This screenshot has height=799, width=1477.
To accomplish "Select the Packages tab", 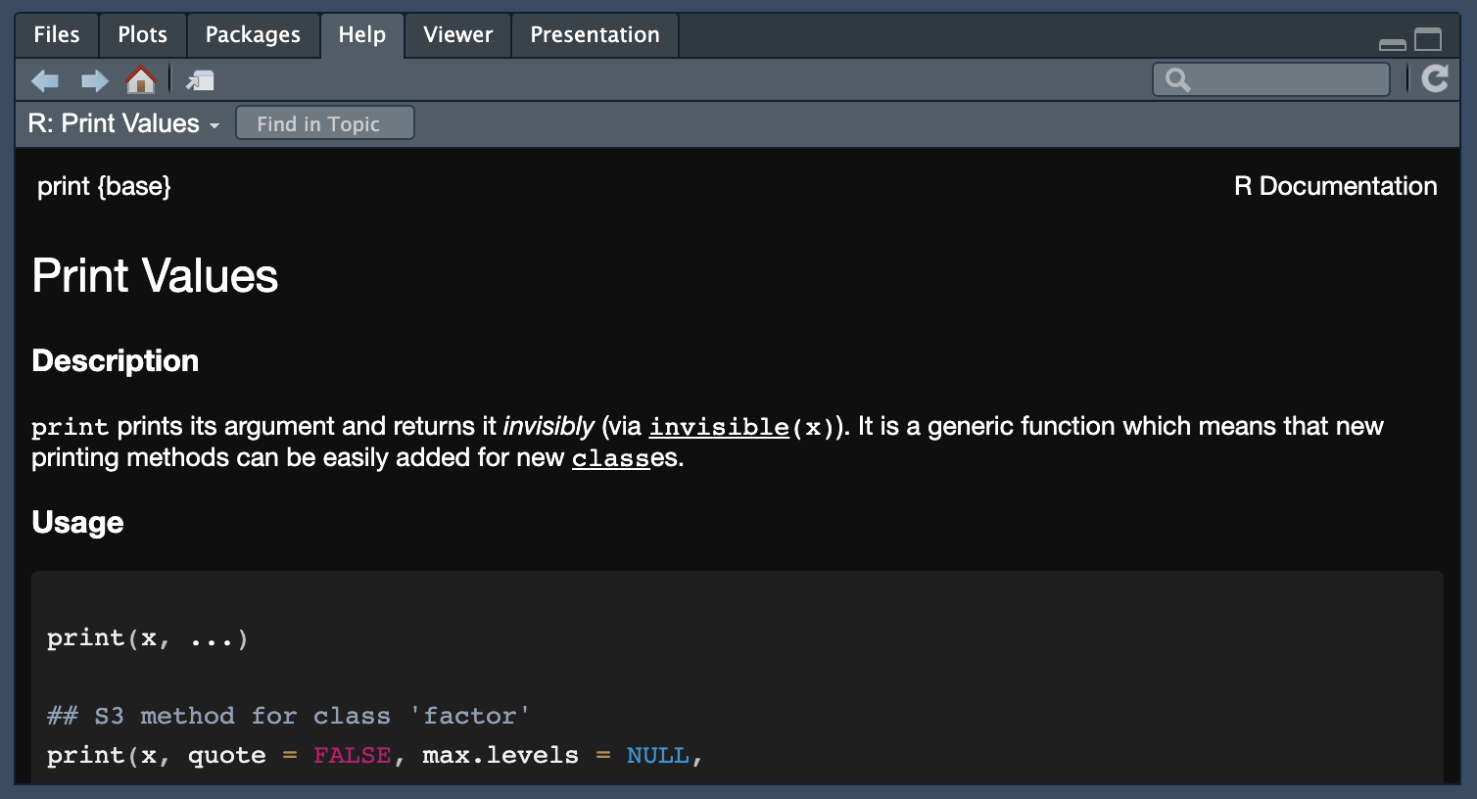I will click(253, 35).
